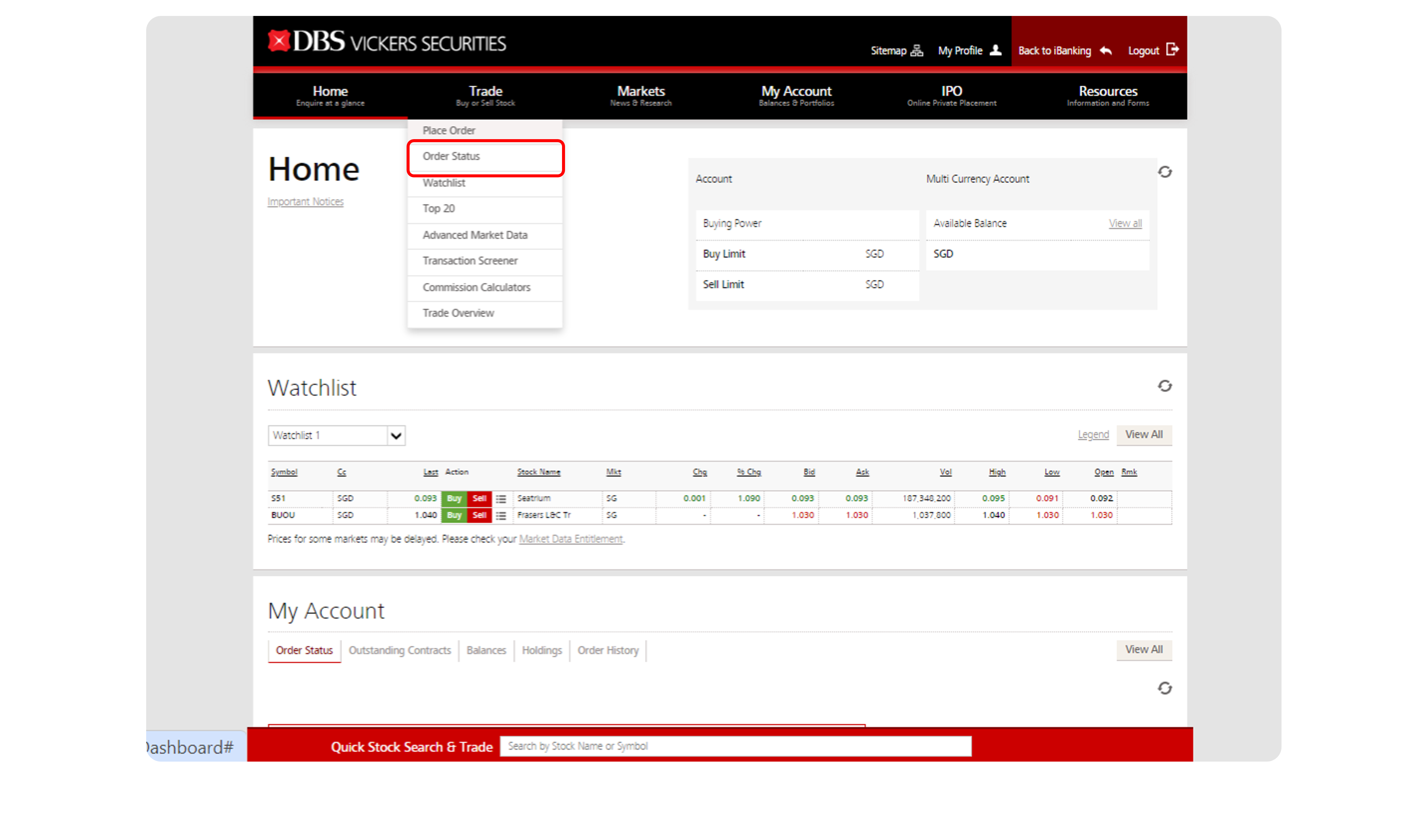Open the Market Data Entitlement link
Viewport: 1427px width, 822px height.
coord(571,539)
